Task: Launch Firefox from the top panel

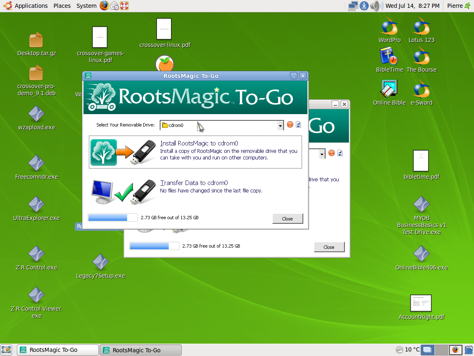Action: [x=104, y=6]
